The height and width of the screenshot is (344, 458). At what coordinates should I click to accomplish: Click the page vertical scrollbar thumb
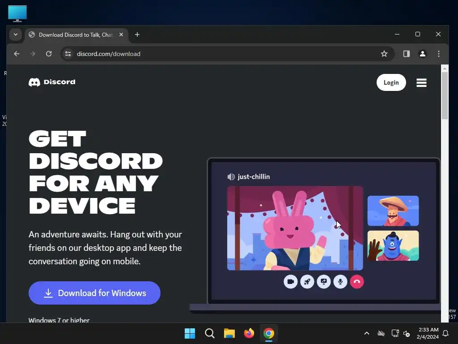444,95
